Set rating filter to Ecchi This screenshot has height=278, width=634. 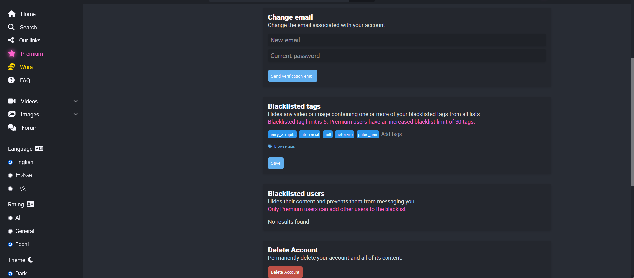[x=10, y=244]
